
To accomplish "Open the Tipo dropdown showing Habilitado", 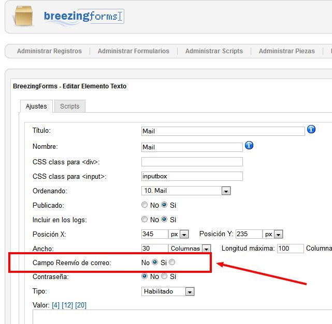I will [x=168, y=291].
